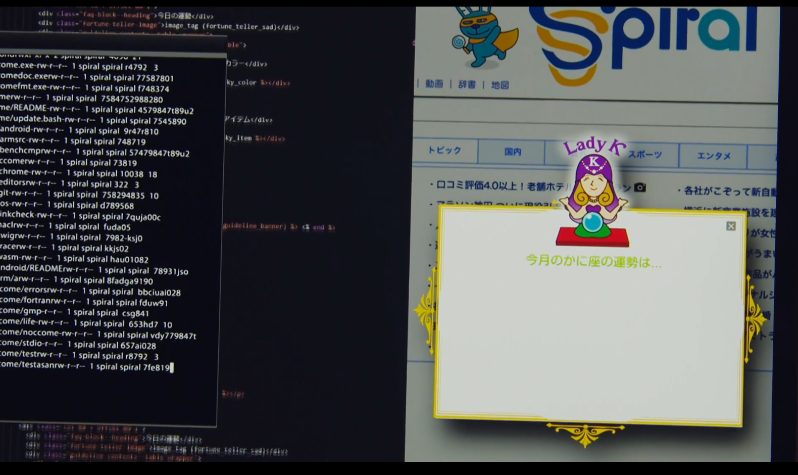The image size is (798, 475).
Task: Click the text 今月のかに座の運勢は… in the popup
Action: pyautogui.click(x=593, y=261)
